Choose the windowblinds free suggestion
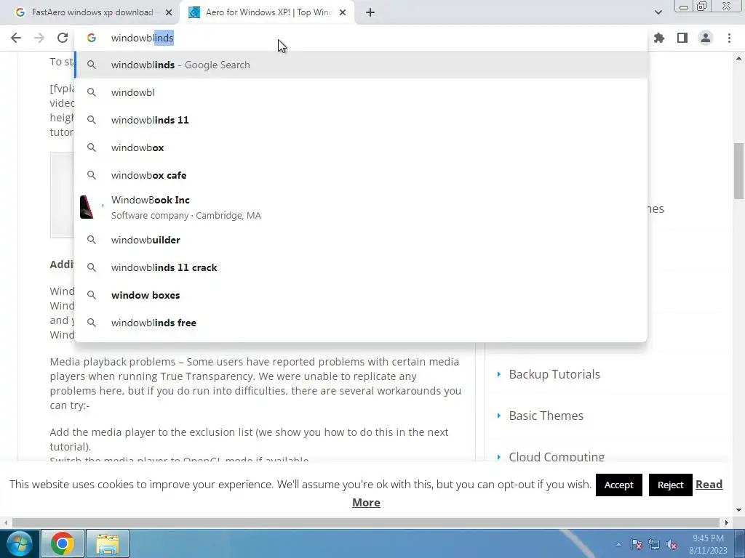 coord(361,323)
